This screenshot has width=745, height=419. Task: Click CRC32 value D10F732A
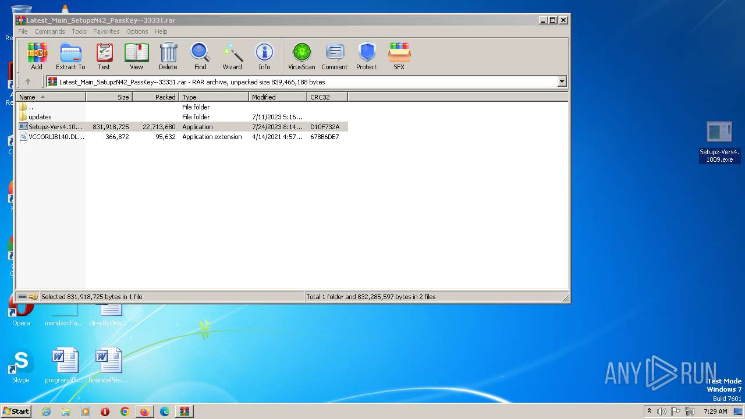(325, 127)
